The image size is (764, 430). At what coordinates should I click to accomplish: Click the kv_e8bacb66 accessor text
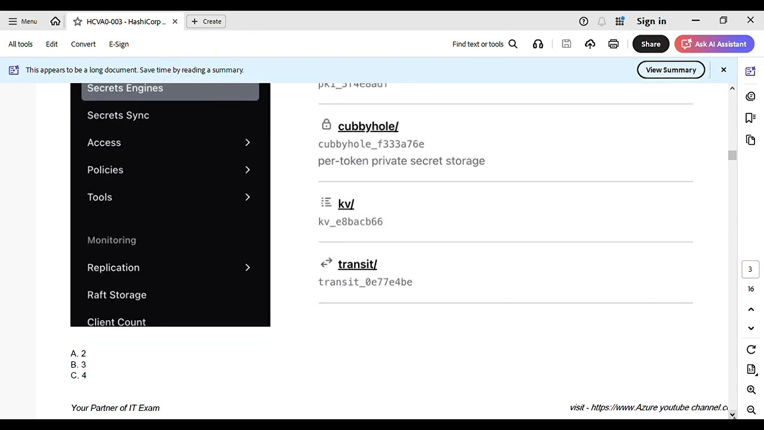350,222
